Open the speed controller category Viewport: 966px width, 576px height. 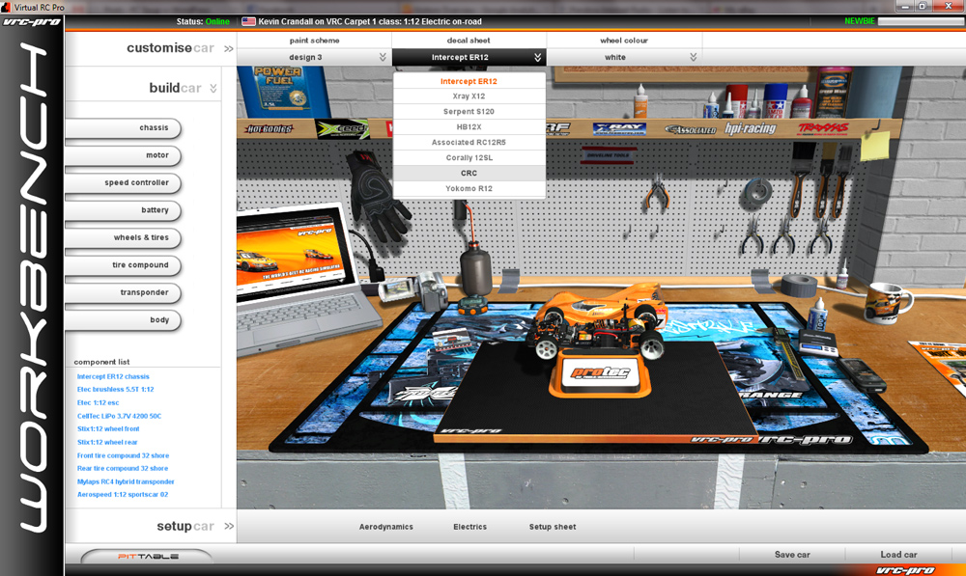tap(124, 182)
